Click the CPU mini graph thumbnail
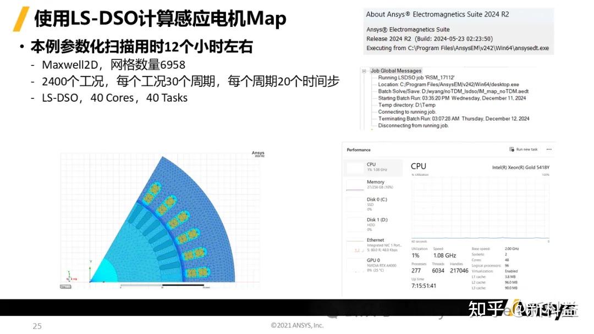The image size is (594, 334). coord(355,168)
